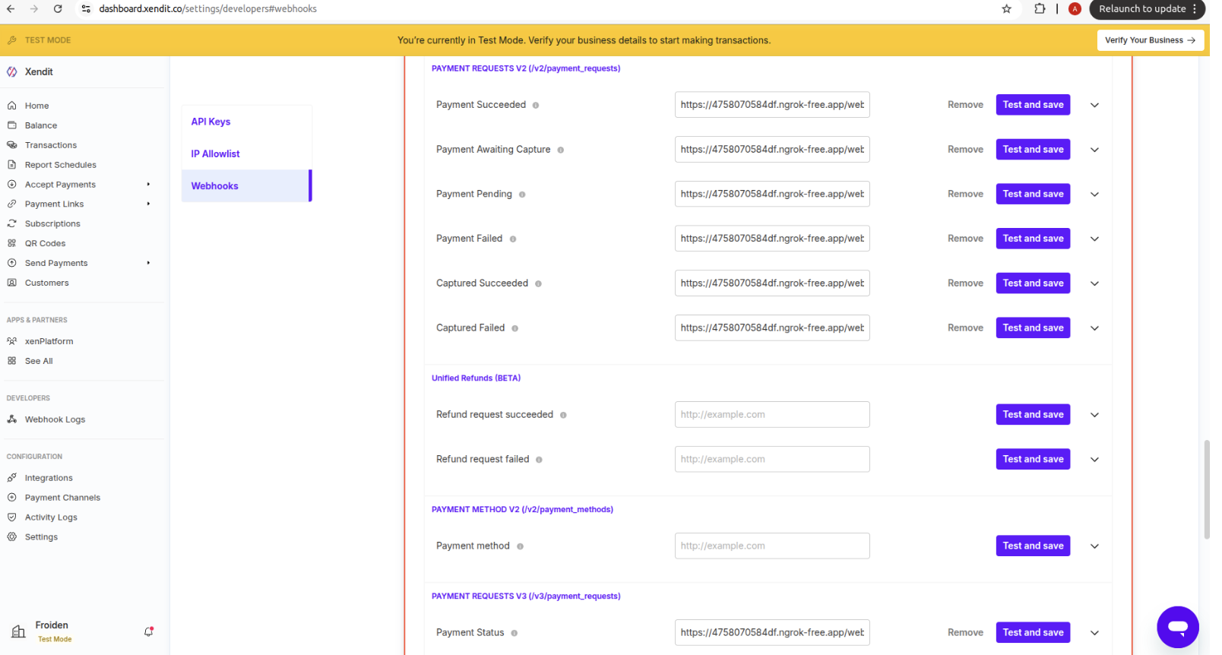
Task: Click the browser back arrow
Action: pyautogui.click(x=11, y=9)
